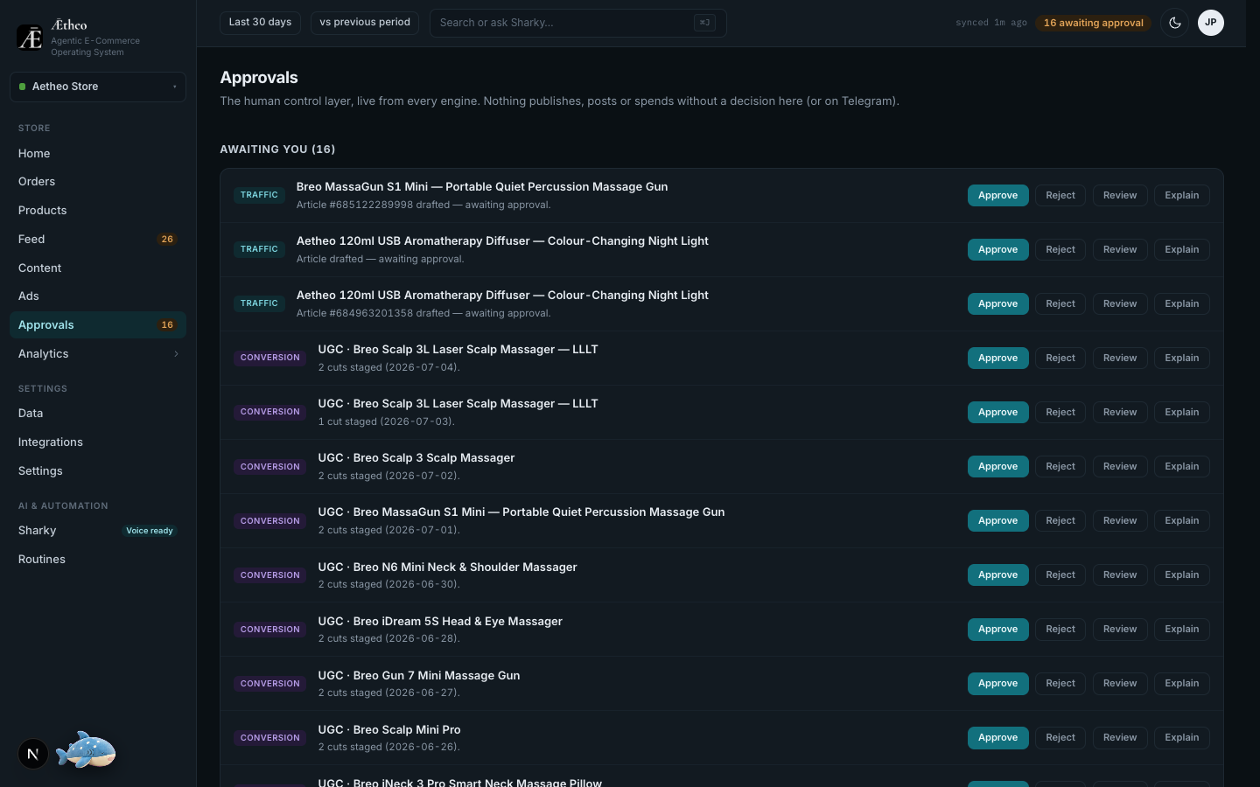
Task: Open the Last 30 days range picker
Action: (x=260, y=23)
